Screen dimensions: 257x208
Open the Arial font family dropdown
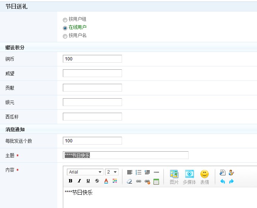pos(85,172)
